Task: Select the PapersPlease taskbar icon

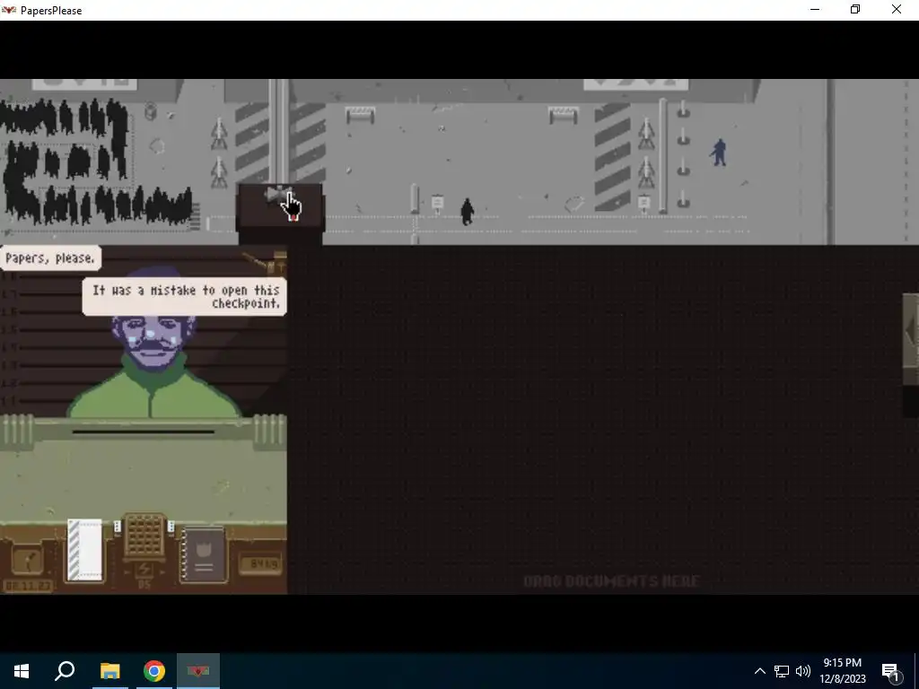Action: point(198,671)
